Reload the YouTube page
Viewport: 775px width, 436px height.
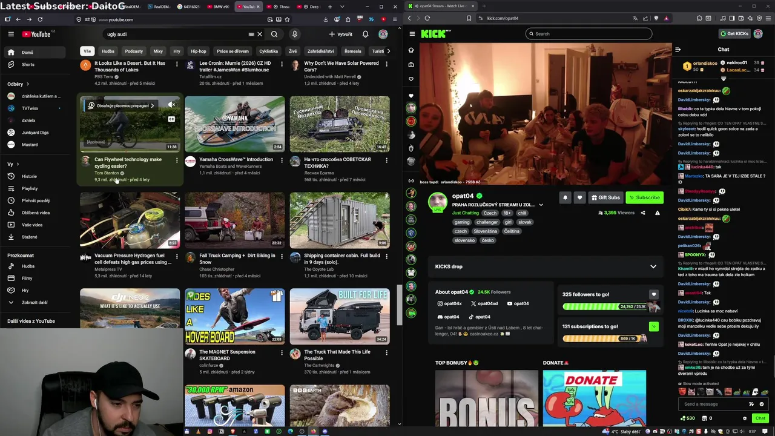pyautogui.click(x=40, y=19)
